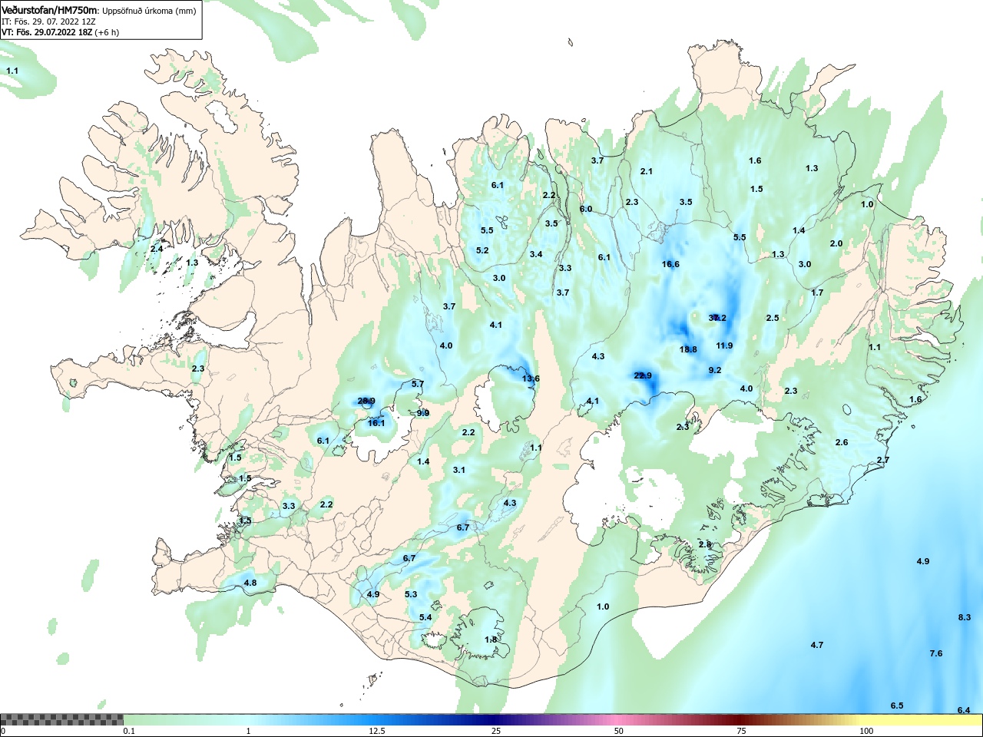Click the 100 label on the color scale
The height and width of the screenshot is (737, 983).
click(866, 731)
